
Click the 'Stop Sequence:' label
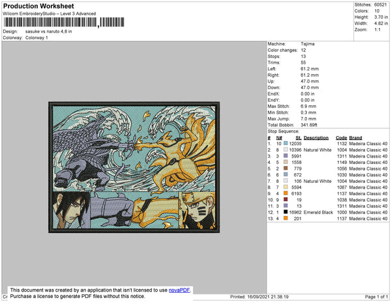point(283,131)
